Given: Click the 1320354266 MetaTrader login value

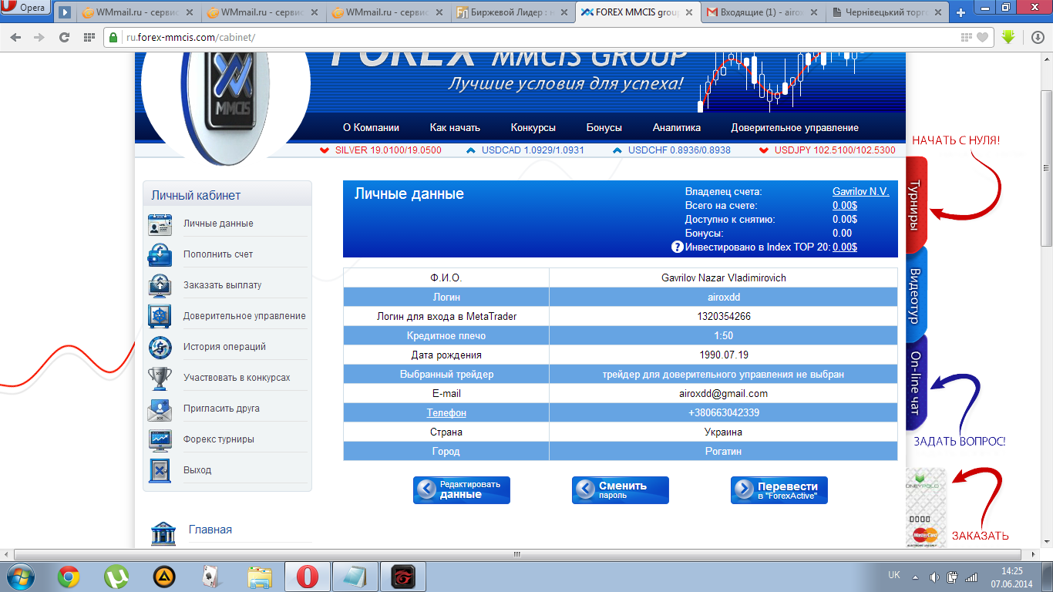Looking at the screenshot, I should coord(723,317).
